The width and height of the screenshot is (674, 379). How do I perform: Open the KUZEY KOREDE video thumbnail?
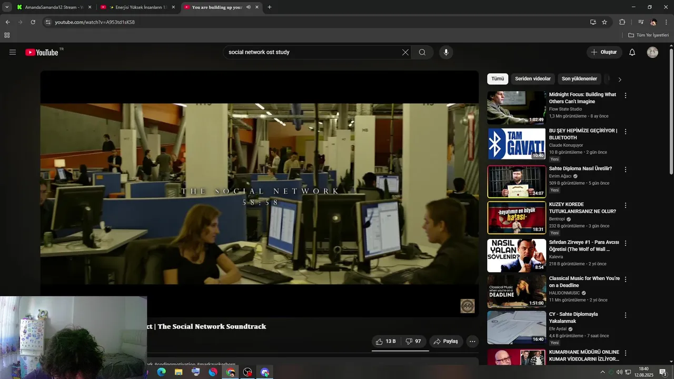[x=517, y=217]
